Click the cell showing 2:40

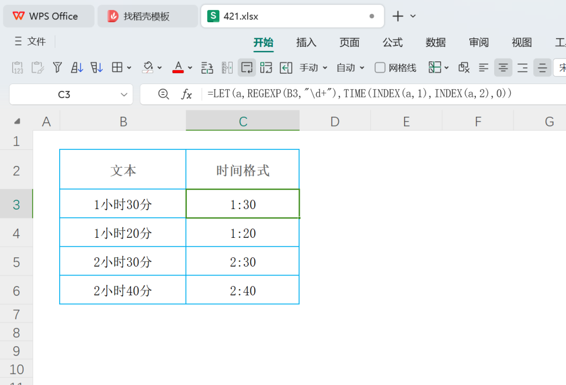(243, 290)
